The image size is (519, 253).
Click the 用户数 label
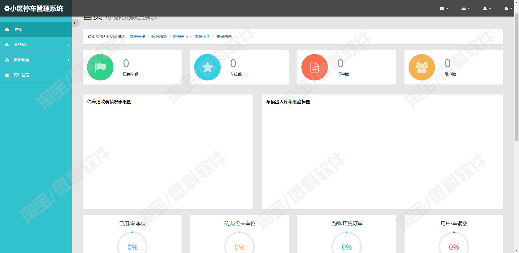click(450, 74)
